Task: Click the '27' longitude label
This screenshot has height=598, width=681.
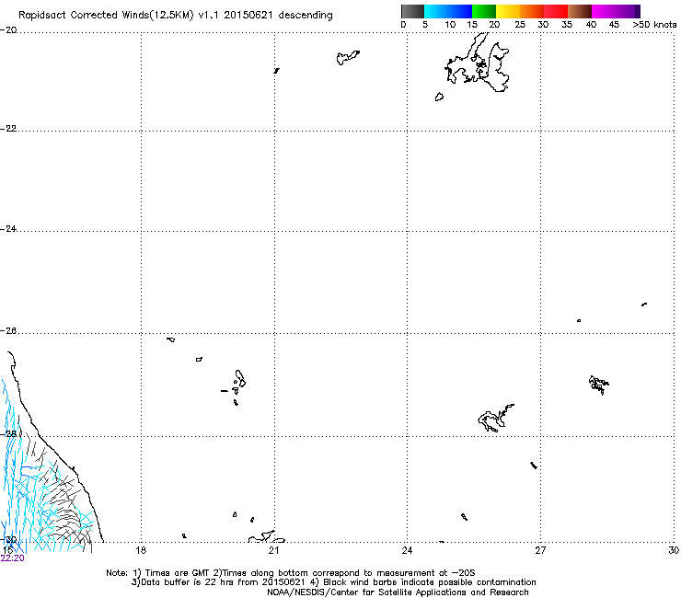Action: (540, 550)
